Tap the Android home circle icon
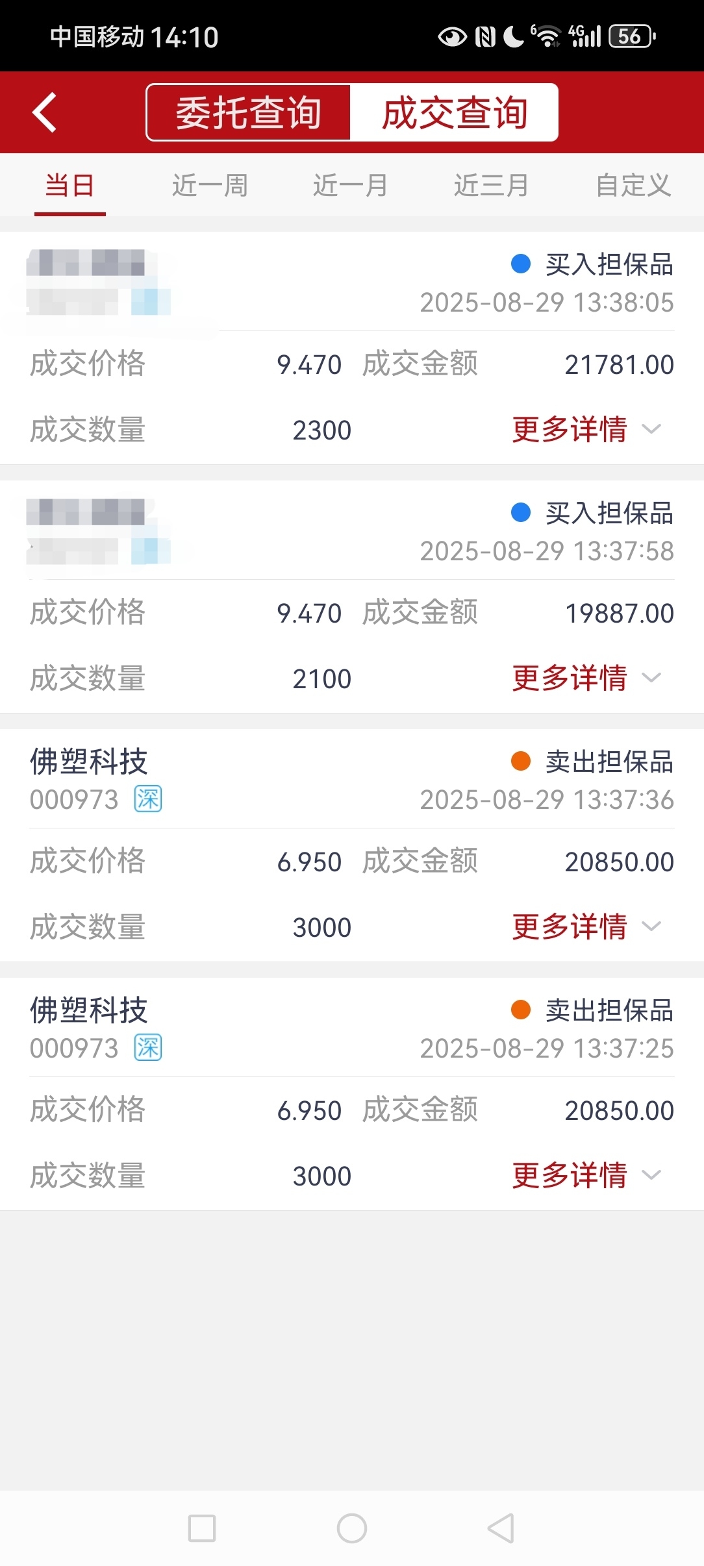The image size is (704, 1566). 352,1528
